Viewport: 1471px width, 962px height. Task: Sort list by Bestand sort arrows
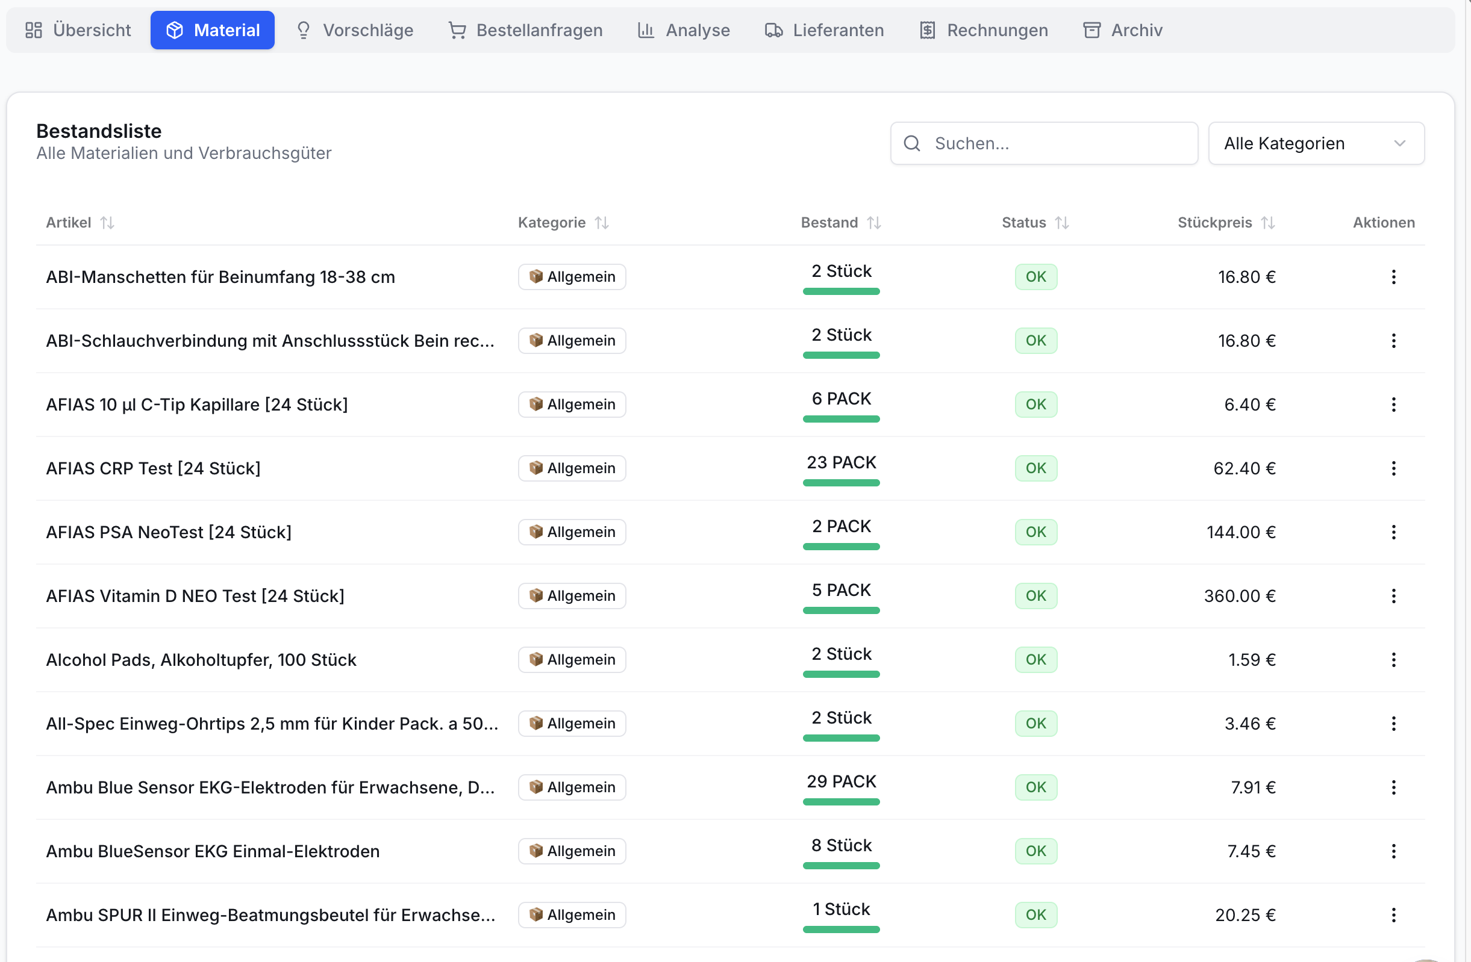pos(873,222)
